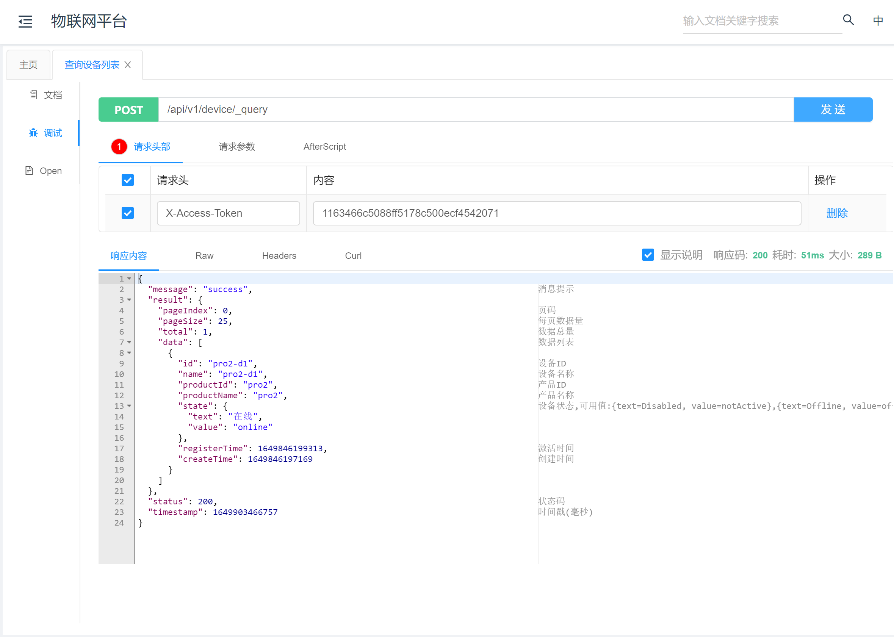Click the 发送 send button
The image size is (894, 637).
[x=833, y=110]
